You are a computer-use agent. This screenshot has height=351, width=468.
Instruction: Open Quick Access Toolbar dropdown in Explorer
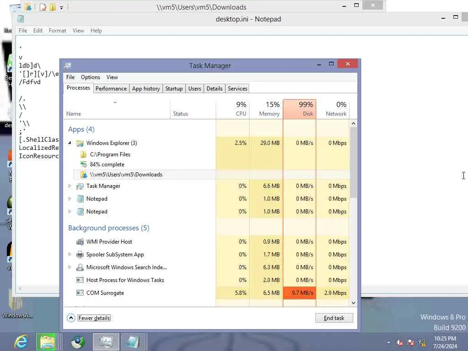(61, 7)
